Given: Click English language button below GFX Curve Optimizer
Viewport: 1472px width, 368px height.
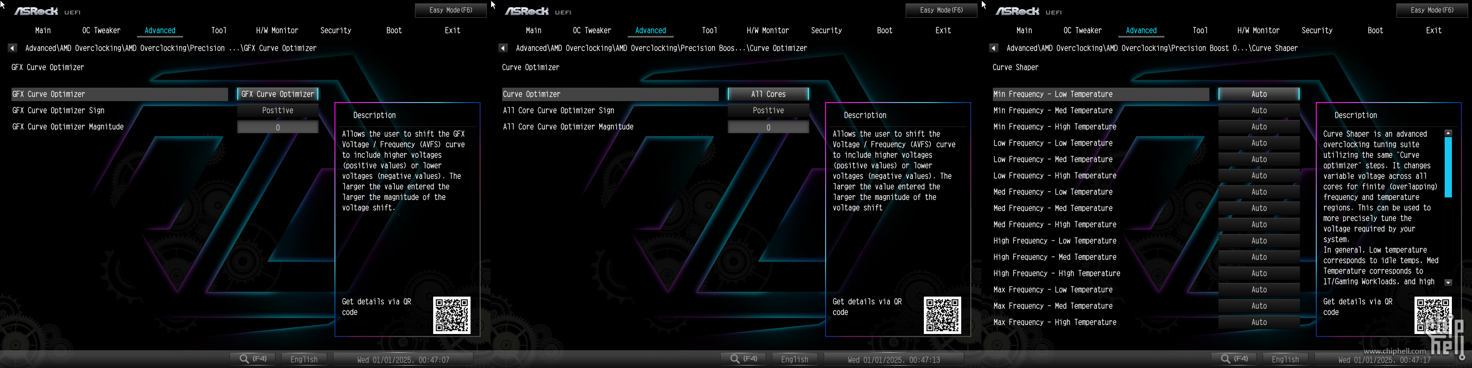Looking at the screenshot, I should (304, 359).
